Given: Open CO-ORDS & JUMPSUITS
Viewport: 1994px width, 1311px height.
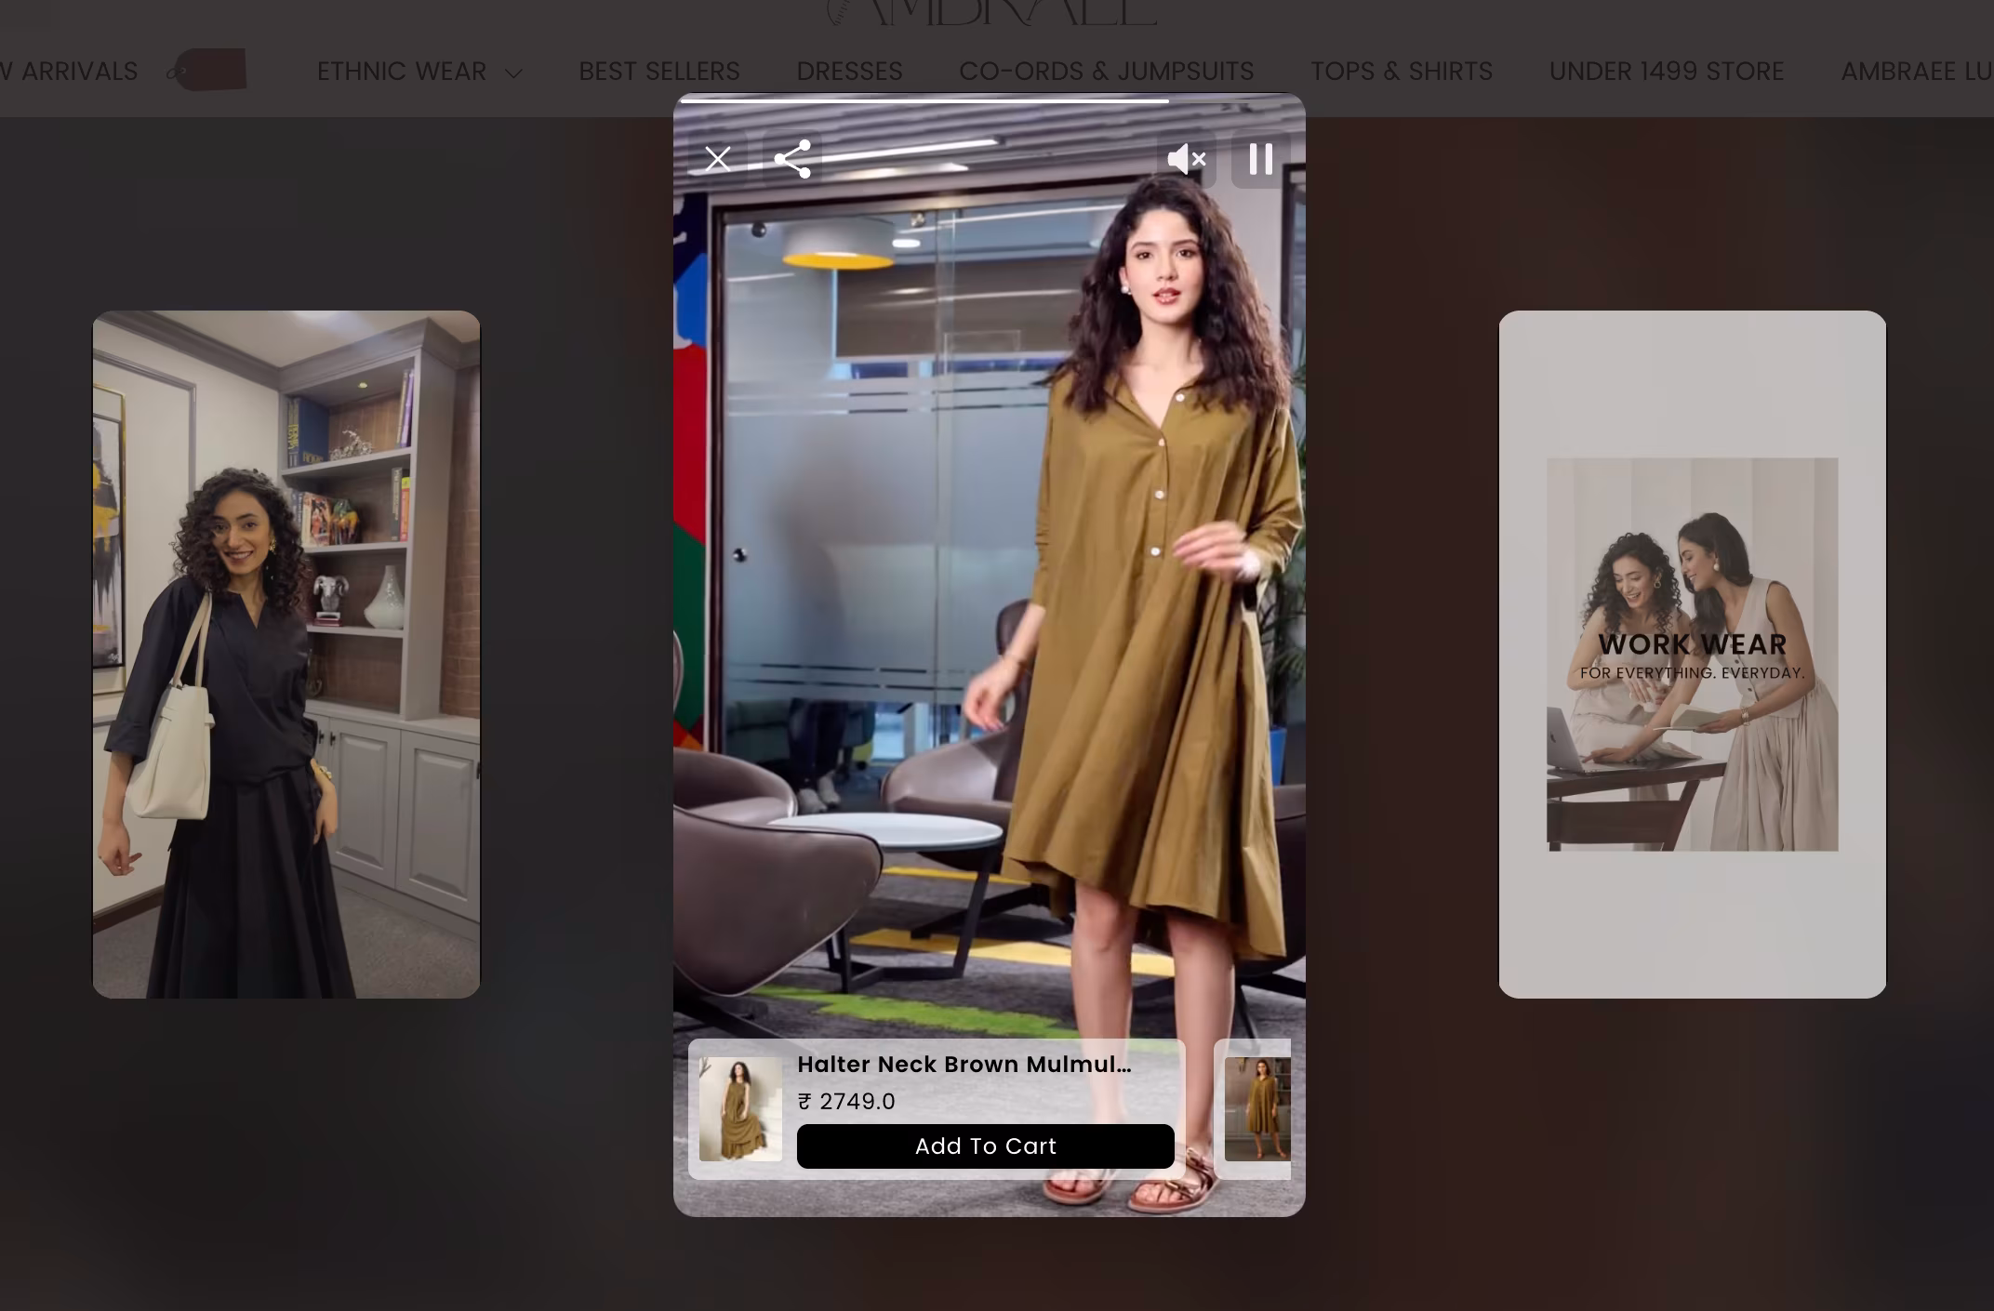Looking at the screenshot, I should tap(1107, 71).
